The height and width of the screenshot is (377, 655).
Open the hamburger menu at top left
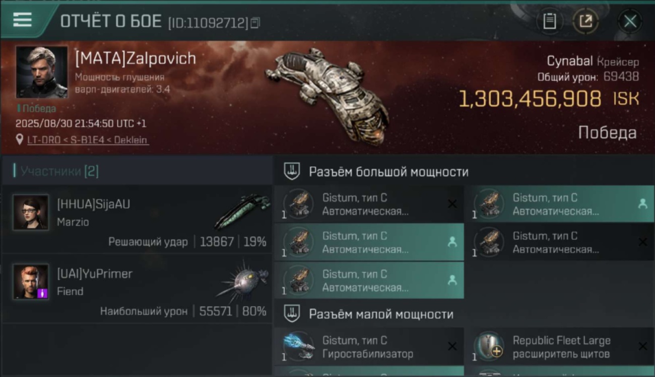pyautogui.click(x=22, y=20)
